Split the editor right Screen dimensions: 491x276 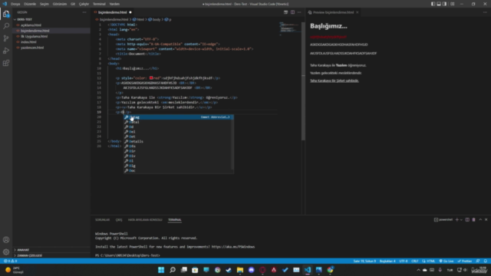pos(292,12)
